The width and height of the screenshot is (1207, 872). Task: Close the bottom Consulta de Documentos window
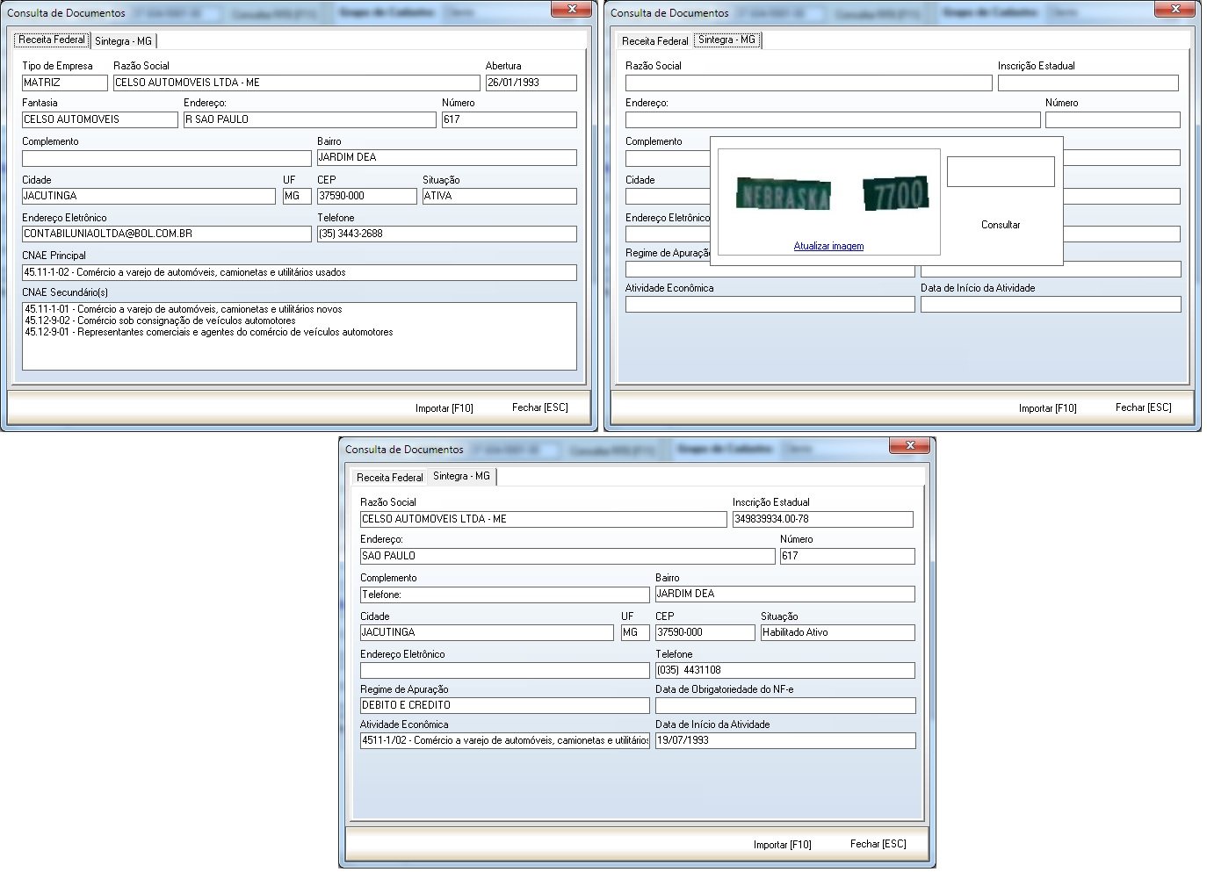pos(910,445)
